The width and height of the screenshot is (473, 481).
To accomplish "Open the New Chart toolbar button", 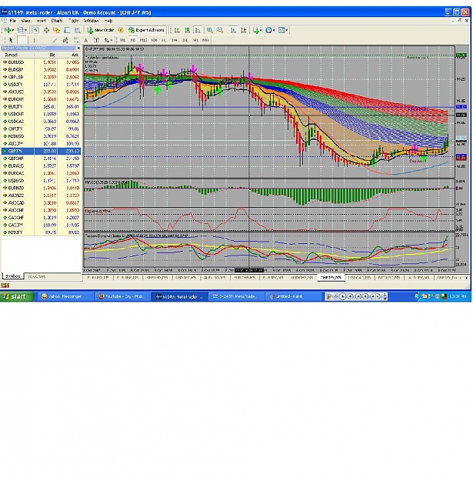I will [8, 30].
